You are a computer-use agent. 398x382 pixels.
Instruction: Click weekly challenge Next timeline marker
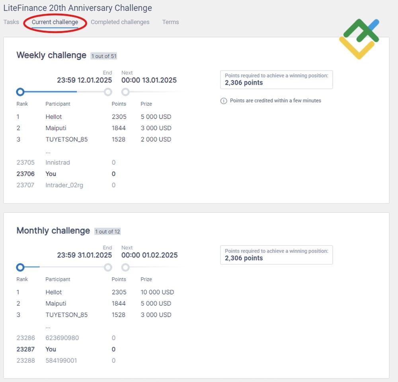click(125, 92)
